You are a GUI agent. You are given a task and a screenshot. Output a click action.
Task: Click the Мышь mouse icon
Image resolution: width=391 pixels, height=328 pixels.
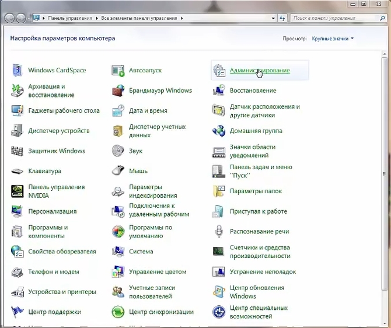(x=118, y=170)
